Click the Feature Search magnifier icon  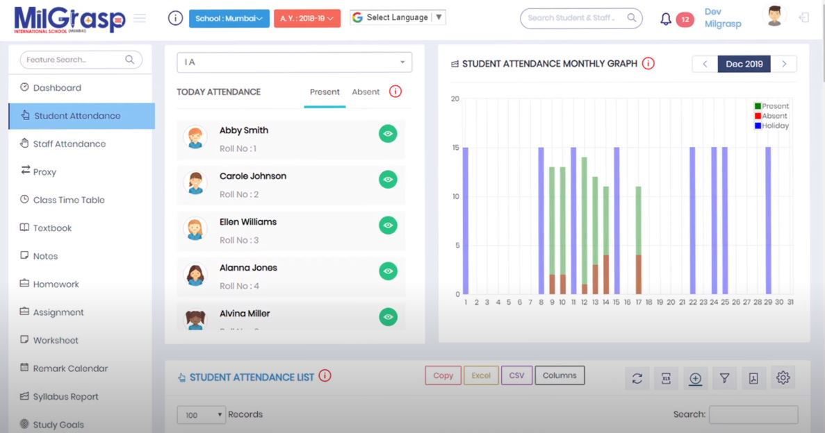[129, 60]
